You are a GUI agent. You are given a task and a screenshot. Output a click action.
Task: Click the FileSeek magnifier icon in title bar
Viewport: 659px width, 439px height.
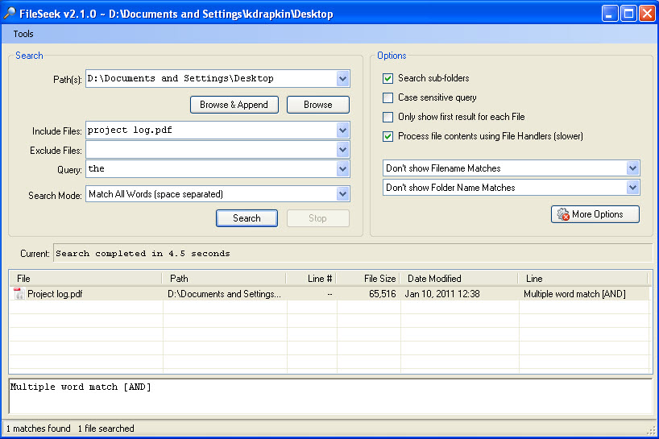pyautogui.click(x=10, y=14)
